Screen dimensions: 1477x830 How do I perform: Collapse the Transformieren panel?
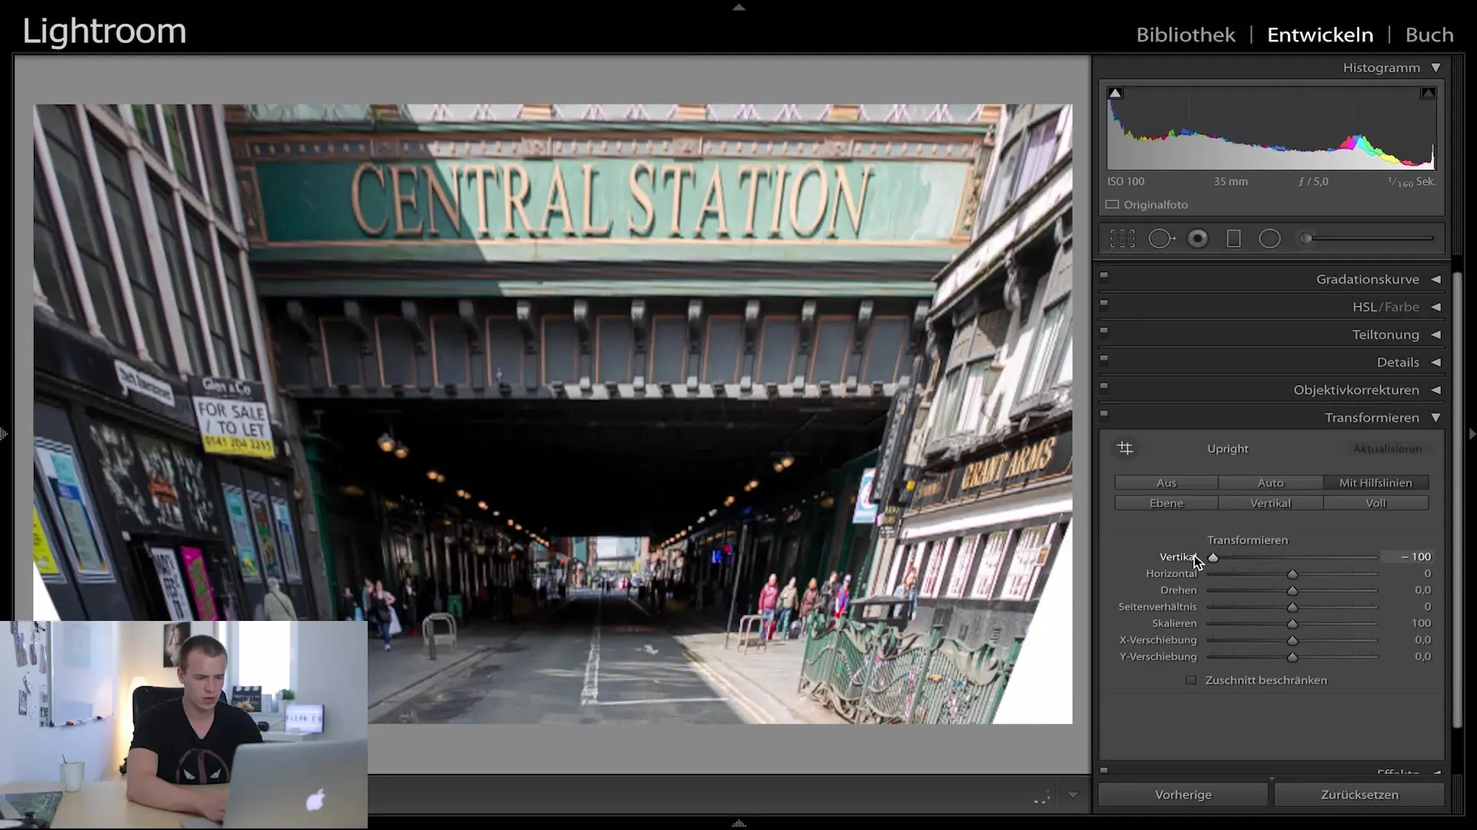[1435, 417]
